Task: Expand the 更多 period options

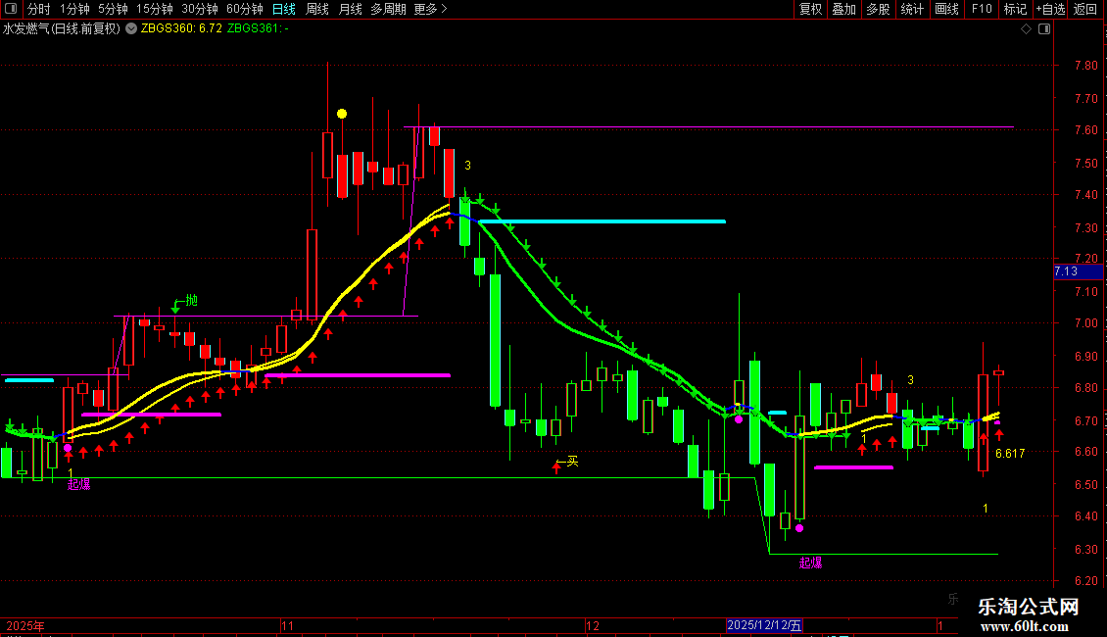Action: (430, 9)
